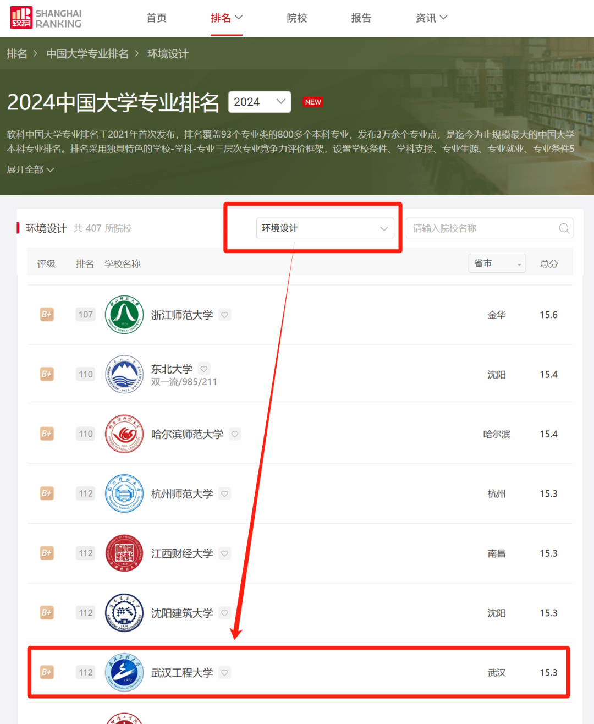Go to the 院校 nav item

297,18
